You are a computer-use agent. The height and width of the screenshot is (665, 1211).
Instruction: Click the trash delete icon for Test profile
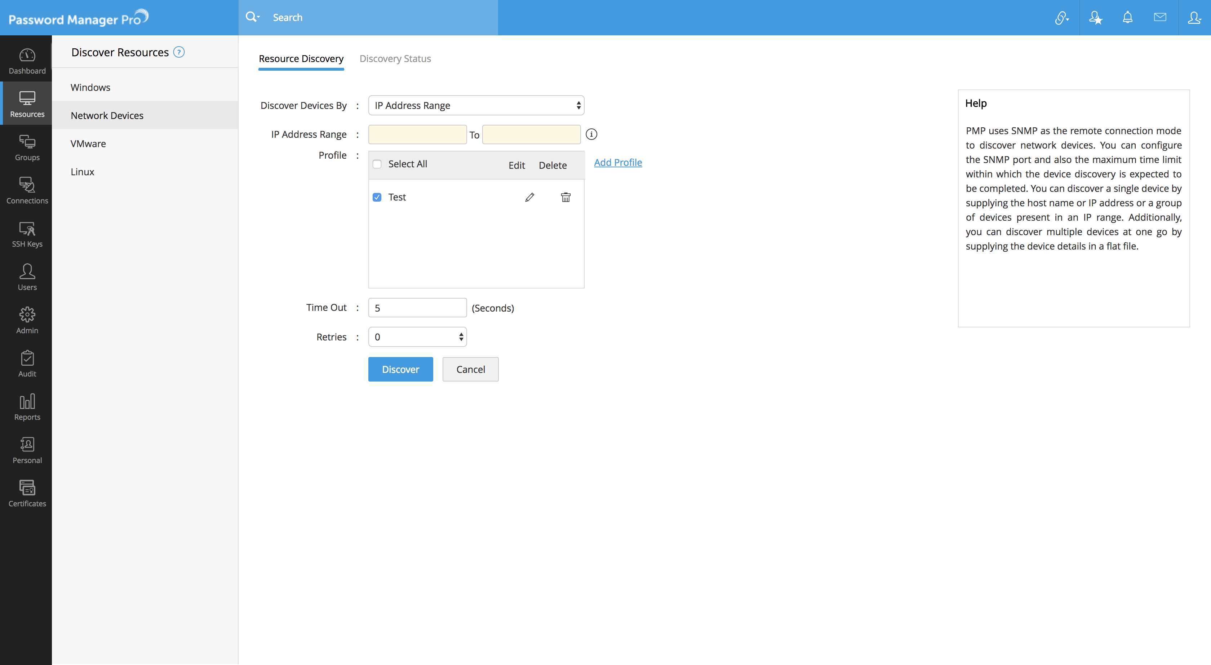565,197
